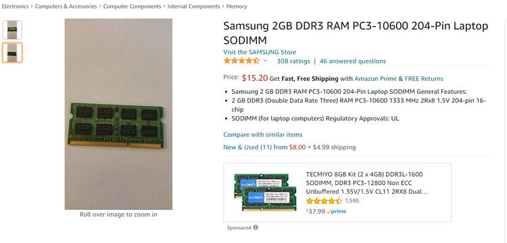Click the main Samsung RAM product image

tap(118, 114)
